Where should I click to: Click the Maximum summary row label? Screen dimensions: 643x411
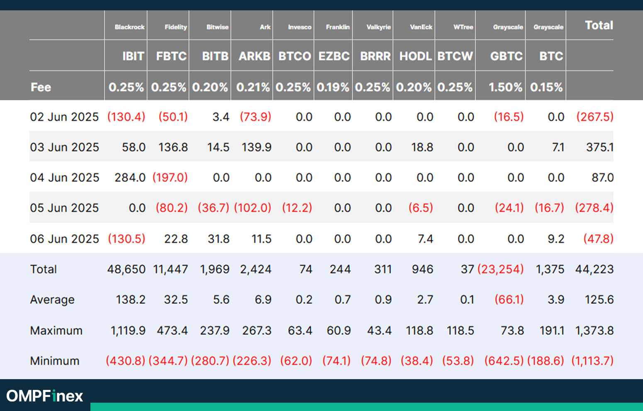pos(56,331)
